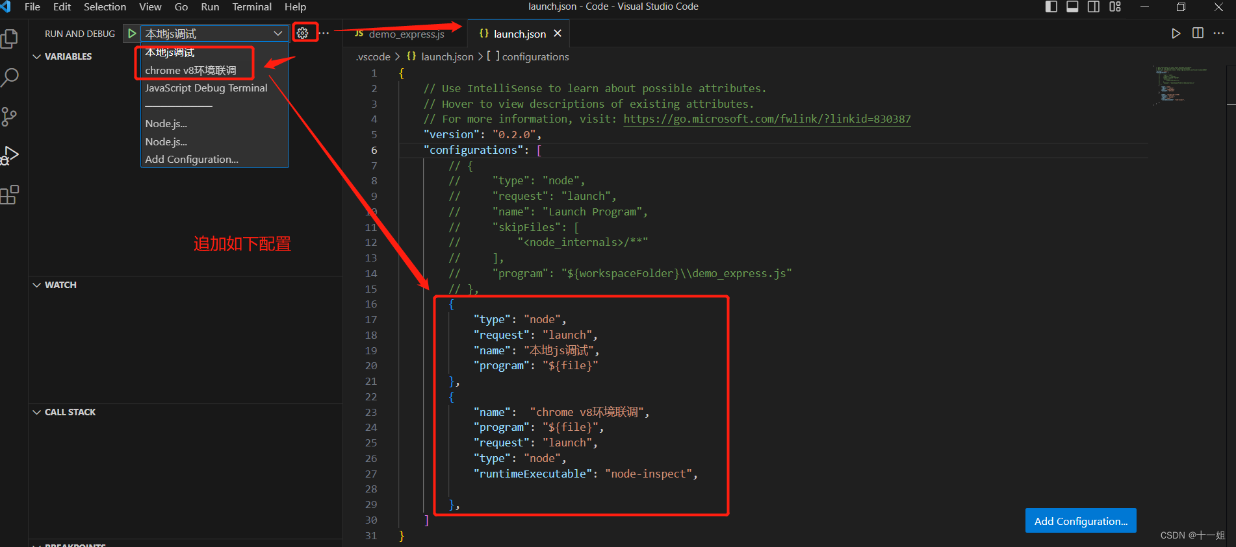Open Customize Layout icon
This screenshot has width=1236, height=547.
tap(1115, 6)
